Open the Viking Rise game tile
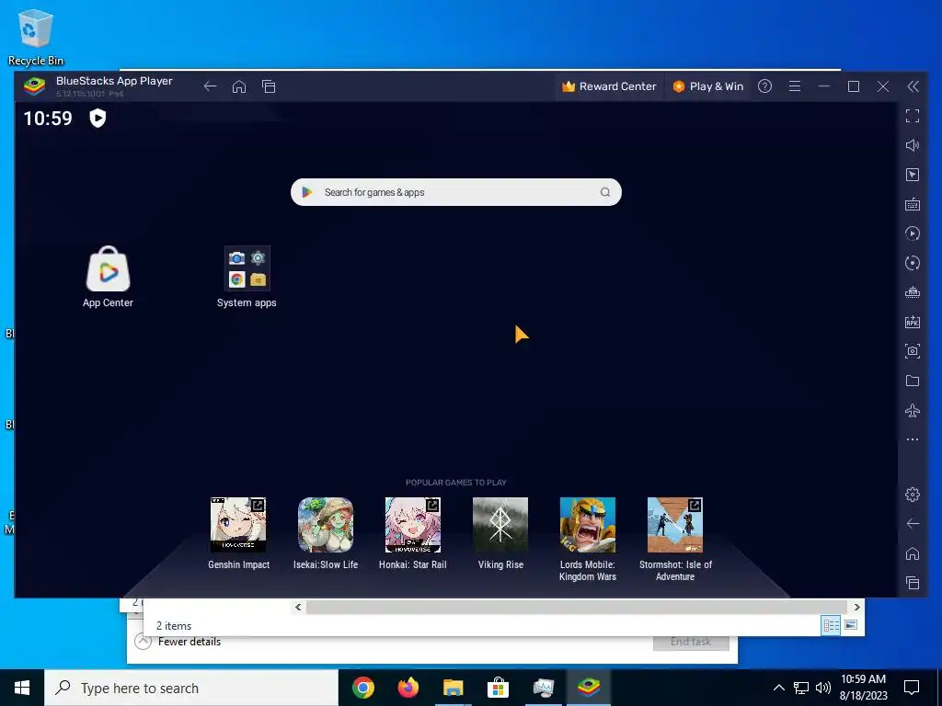Viewport: 942px width, 706px height. click(x=500, y=533)
